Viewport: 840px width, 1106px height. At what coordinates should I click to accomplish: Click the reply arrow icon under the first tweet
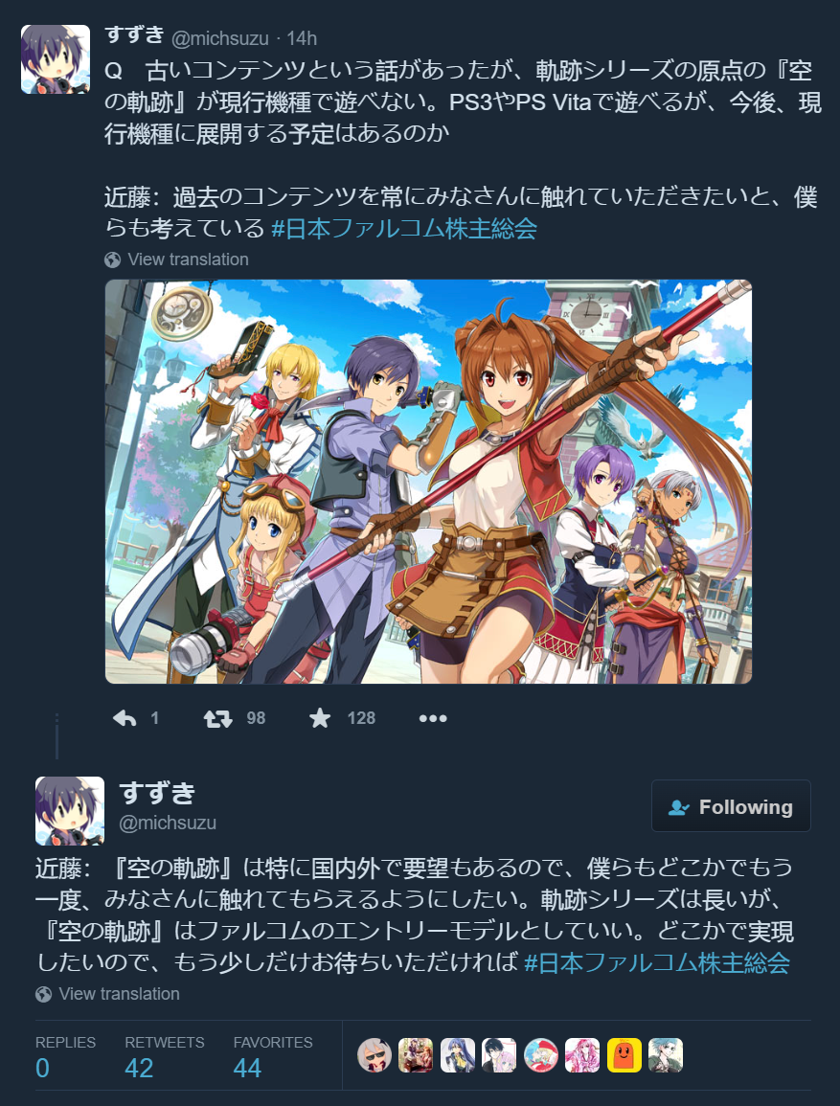[x=125, y=718]
